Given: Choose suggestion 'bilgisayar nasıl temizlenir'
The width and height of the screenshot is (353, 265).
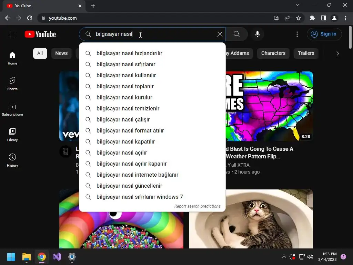Looking at the screenshot, I should pyautogui.click(x=152, y=109).
